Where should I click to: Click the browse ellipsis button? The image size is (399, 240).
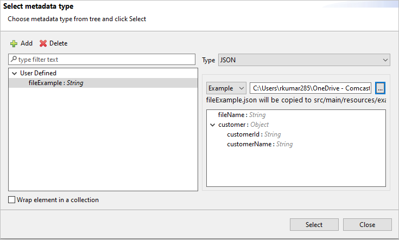[x=381, y=88]
